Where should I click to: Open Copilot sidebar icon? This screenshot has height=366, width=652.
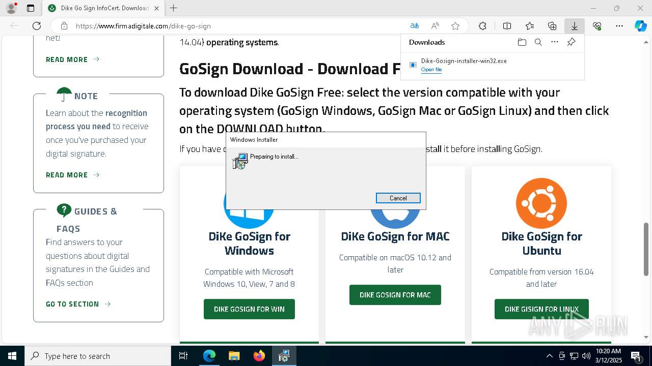(640, 26)
